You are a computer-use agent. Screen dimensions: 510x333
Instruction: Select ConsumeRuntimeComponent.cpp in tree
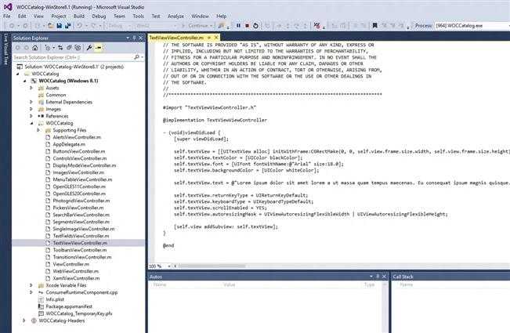(x=81, y=292)
